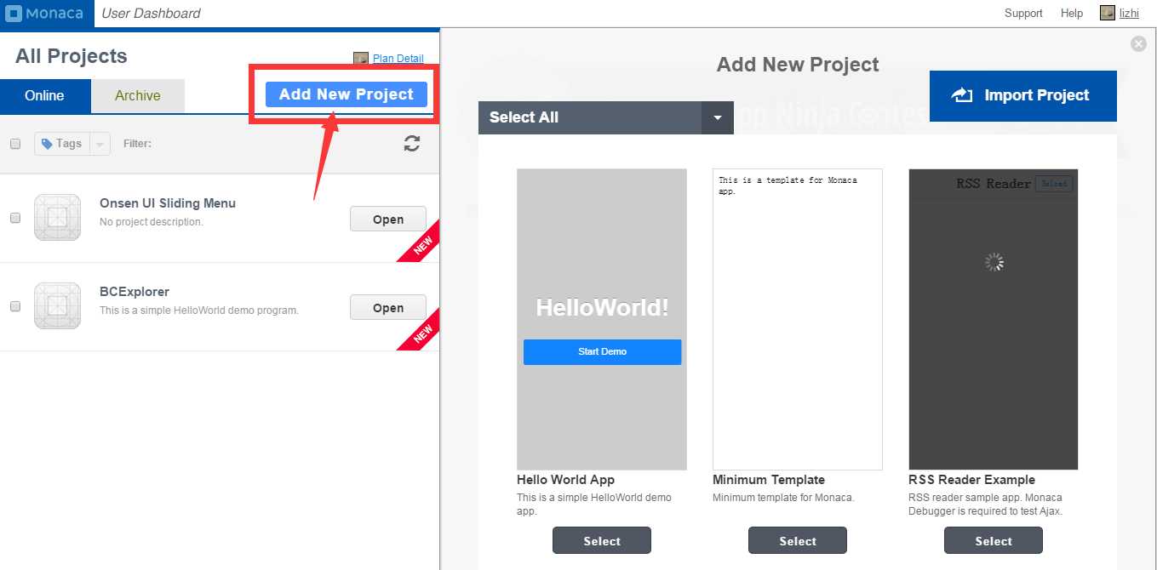Click the Hello World App preview thumbnail
Viewport: 1157px width, 570px height.
click(x=602, y=319)
